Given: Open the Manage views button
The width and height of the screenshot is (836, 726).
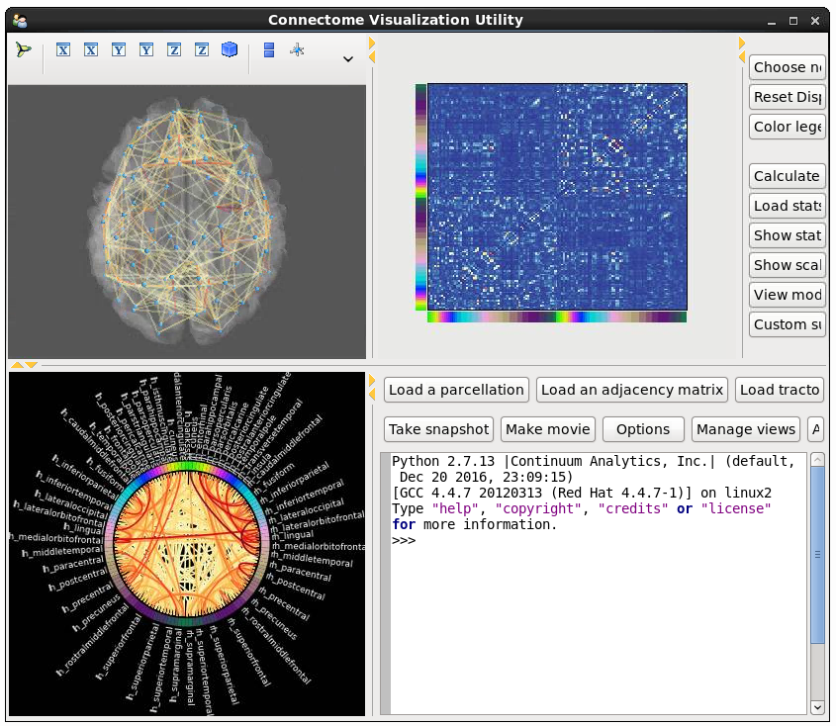Looking at the screenshot, I should pos(746,429).
